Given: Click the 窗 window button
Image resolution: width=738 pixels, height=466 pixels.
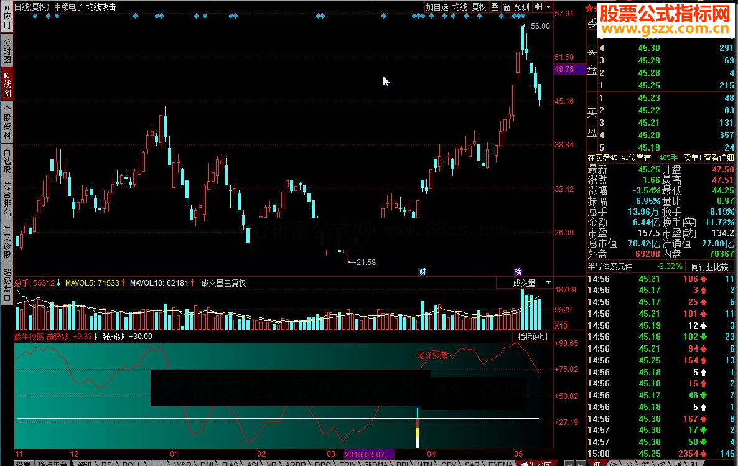Looking at the screenshot, I should [x=507, y=7].
